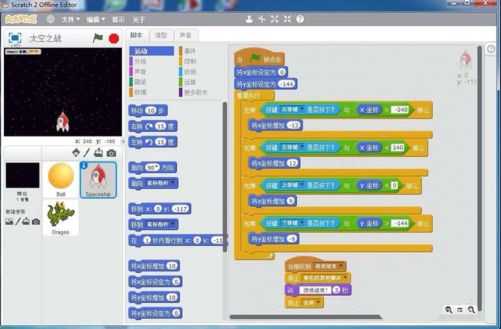Select the Dragon sprite thumbnail
Screen dimensions: 501x329
(61, 217)
